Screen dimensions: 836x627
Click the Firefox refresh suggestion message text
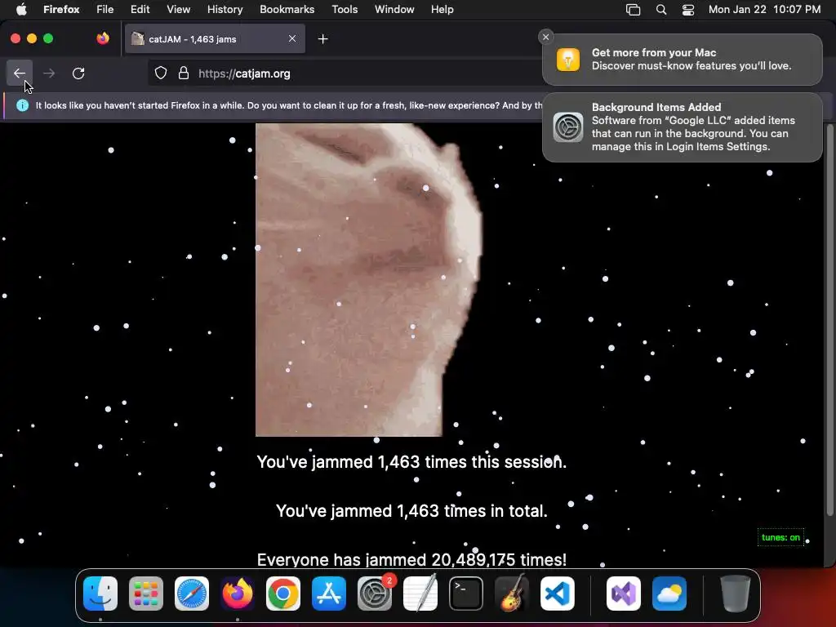click(x=288, y=105)
